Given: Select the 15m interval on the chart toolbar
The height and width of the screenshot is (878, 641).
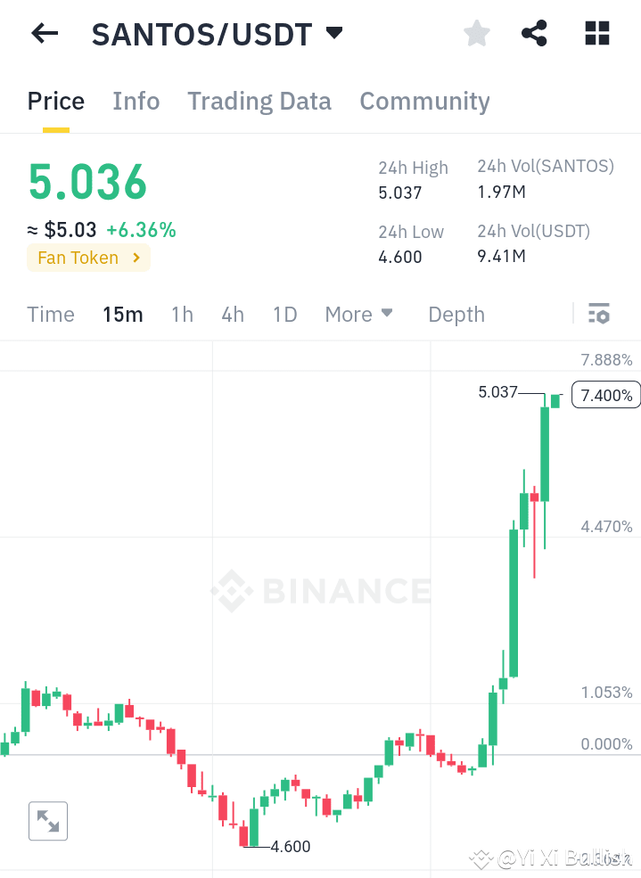Looking at the screenshot, I should pyautogui.click(x=123, y=314).
